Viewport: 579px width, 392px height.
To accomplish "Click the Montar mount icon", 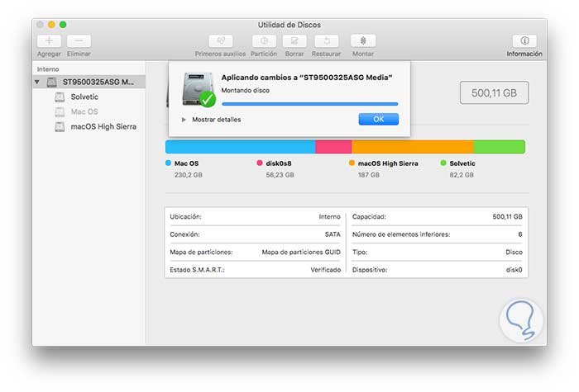I will click(363, 41).
